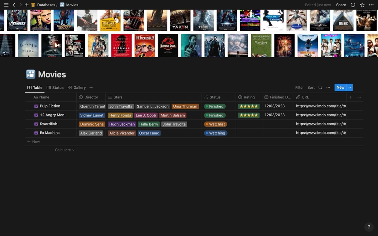Image resolution: width=378 pixels, height=236 pixels.
Task: Open the help question mark button
Action: (x=369, y=227)
